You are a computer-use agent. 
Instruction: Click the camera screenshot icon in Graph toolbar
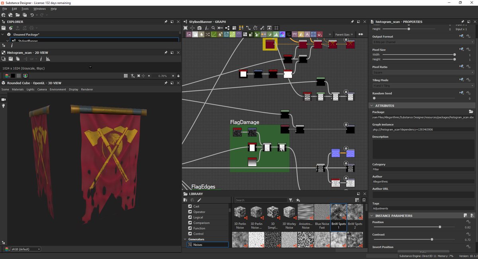199,28
